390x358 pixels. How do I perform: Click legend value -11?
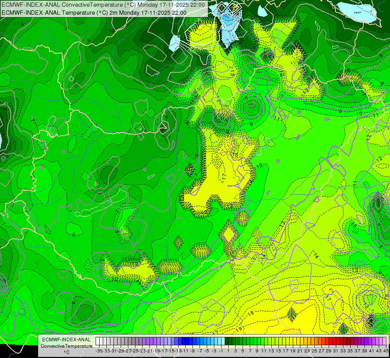coord(186,351)
